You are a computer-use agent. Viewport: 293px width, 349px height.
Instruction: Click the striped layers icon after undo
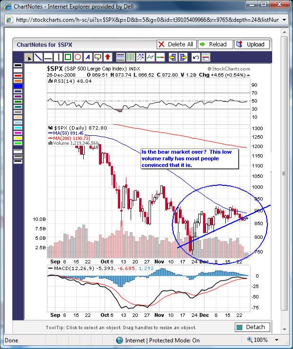(205, 57)
